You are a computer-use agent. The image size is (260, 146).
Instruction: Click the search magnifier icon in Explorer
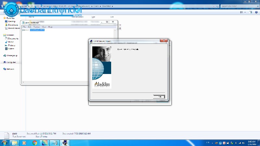pos(258,6)
